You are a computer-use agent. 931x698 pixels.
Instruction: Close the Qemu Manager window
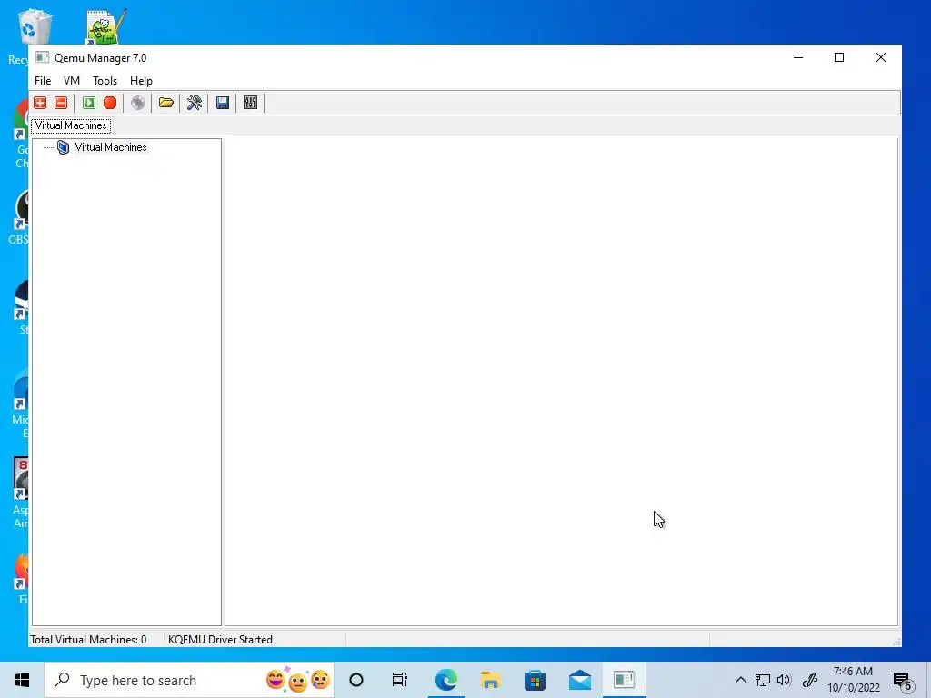[x=880, y=57]
